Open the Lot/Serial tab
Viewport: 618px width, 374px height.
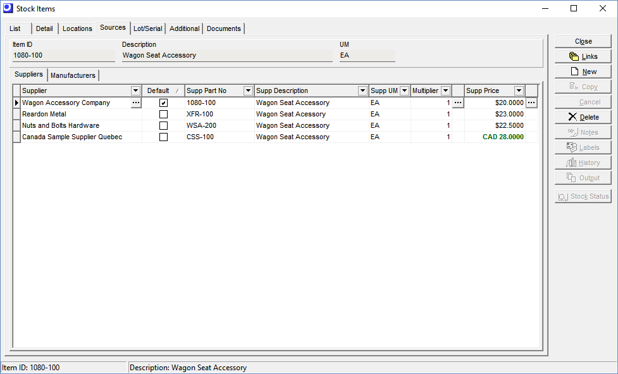pos(147,28)
